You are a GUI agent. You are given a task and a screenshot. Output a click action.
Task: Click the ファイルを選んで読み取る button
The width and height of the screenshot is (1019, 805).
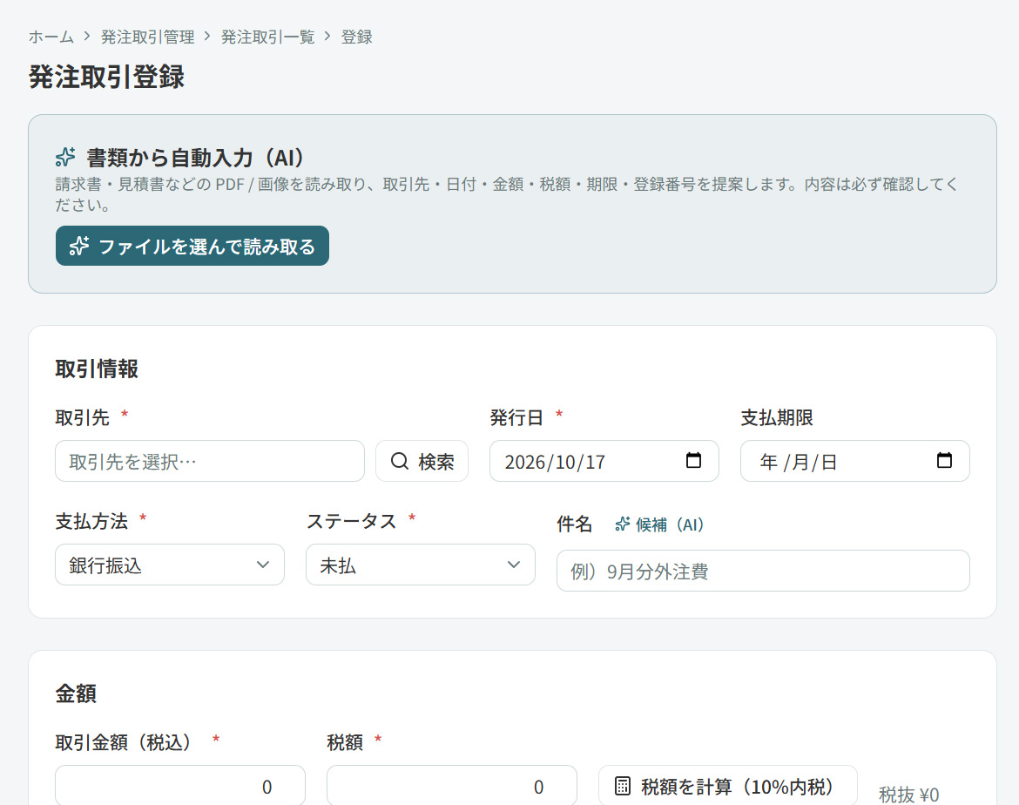pos(192,246)
